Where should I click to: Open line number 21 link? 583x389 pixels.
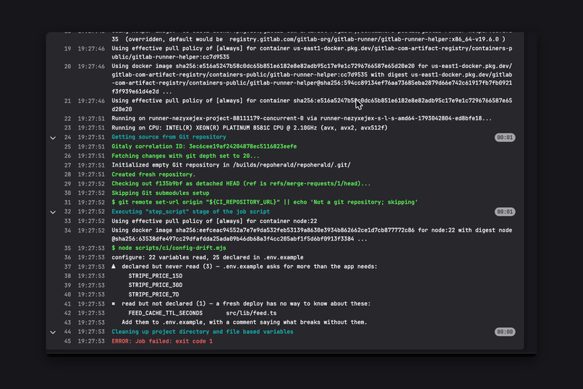point(67,101)
